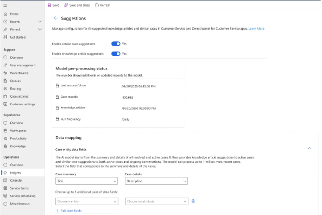Go to Routing in the Support menu

(15, 89)
